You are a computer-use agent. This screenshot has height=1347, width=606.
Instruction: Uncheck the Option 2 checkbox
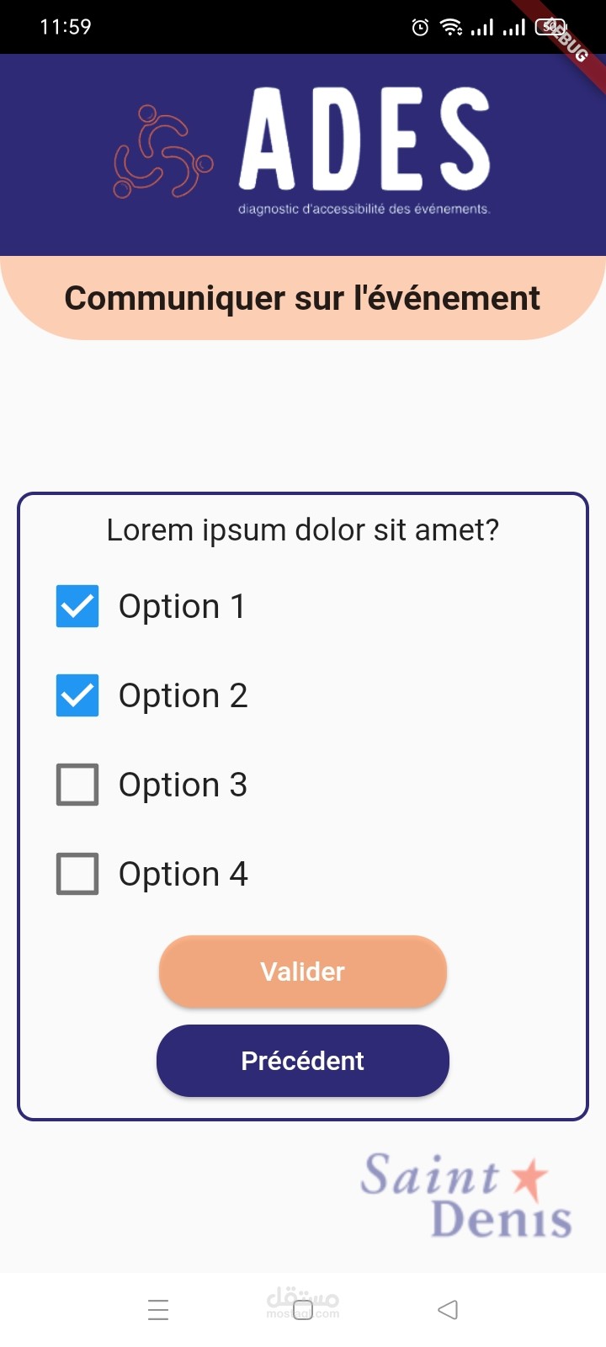click(77, 695)
